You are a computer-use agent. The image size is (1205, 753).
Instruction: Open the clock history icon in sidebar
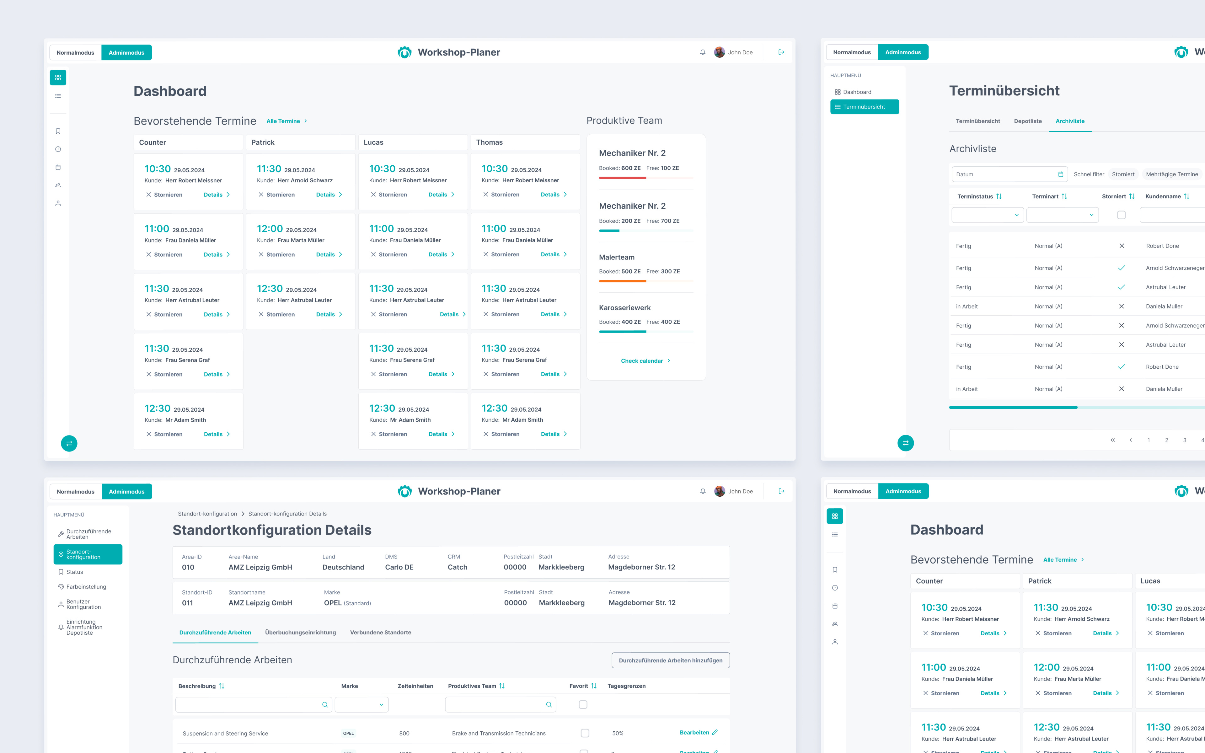pyautogui.click(x=58, y=149)
